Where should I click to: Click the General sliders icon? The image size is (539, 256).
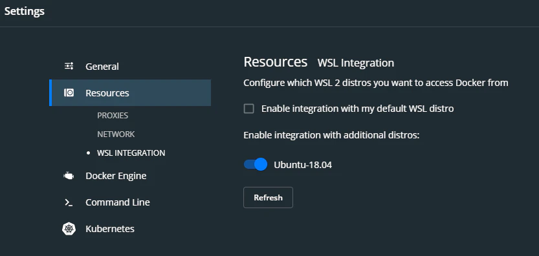point(69,66)
